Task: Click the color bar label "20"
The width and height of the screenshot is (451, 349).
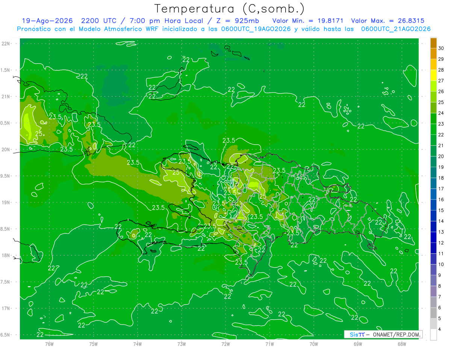Action: (x=441, y=156)
